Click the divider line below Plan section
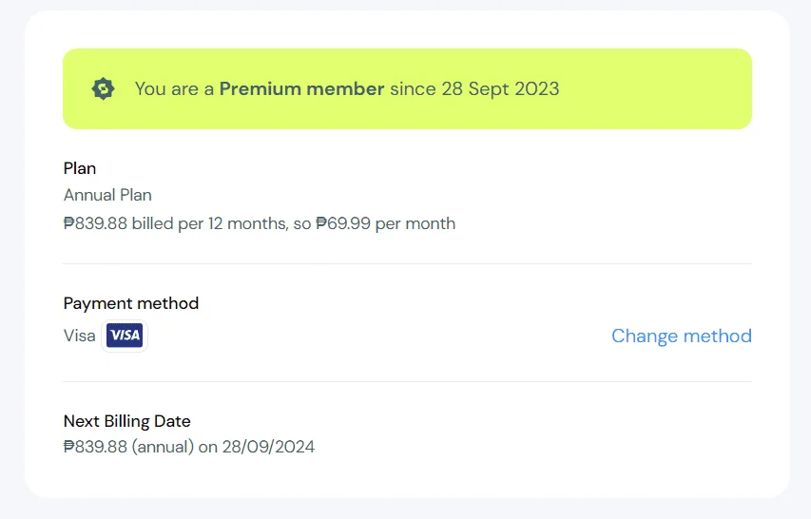The width and height of the screenshot is (811, 519). coord(407,263)
